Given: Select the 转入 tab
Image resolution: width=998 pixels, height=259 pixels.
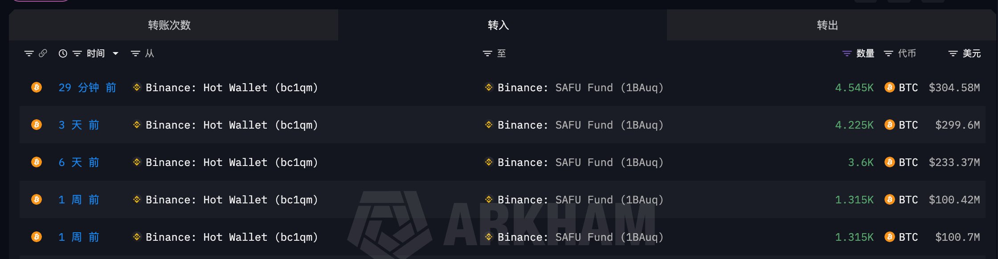Looking at the screenshot, I should [x=498, y=25].
